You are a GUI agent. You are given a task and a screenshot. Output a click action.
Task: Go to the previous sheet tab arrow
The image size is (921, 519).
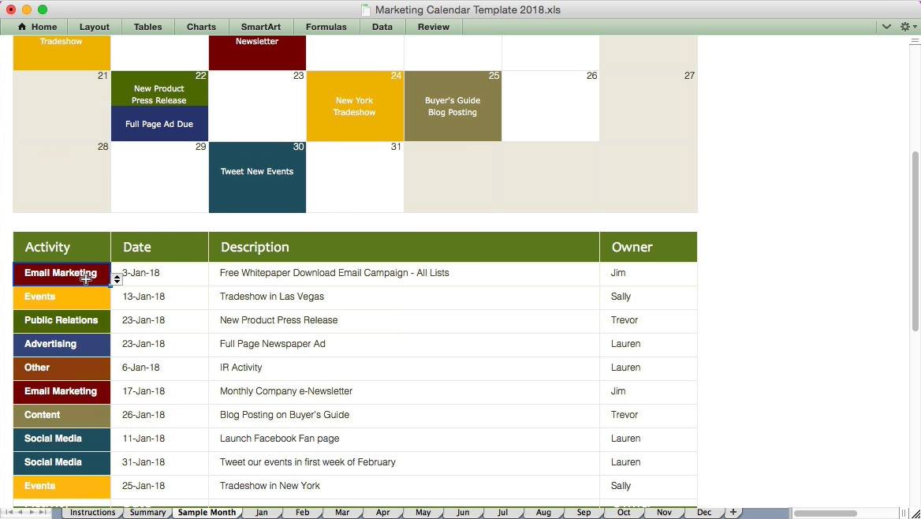point(20,512)
